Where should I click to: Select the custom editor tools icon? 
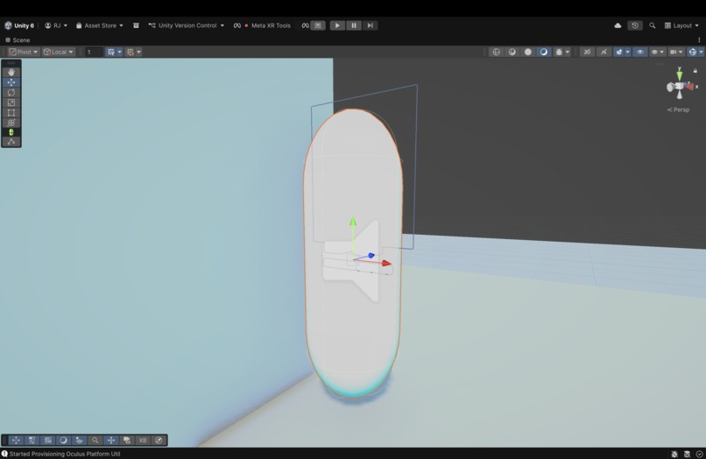pyautogui.click(x=11, y=142)
